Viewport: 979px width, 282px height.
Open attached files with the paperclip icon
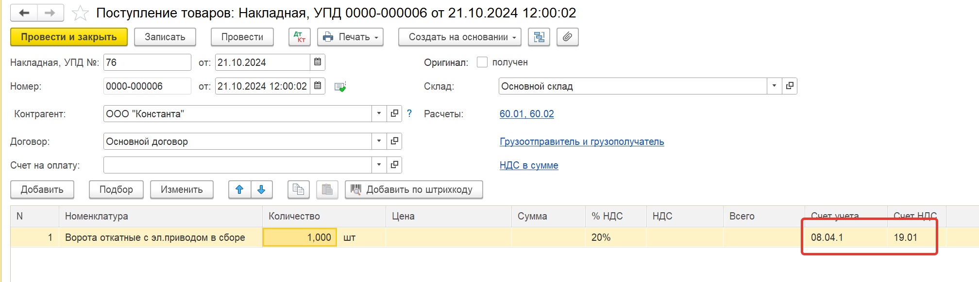click(567, 37)
